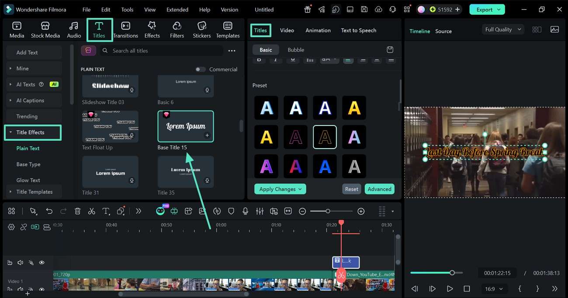Viewport: 568px width, 298px height.
Task: Open the Extended menu
Action: (177, 9)
